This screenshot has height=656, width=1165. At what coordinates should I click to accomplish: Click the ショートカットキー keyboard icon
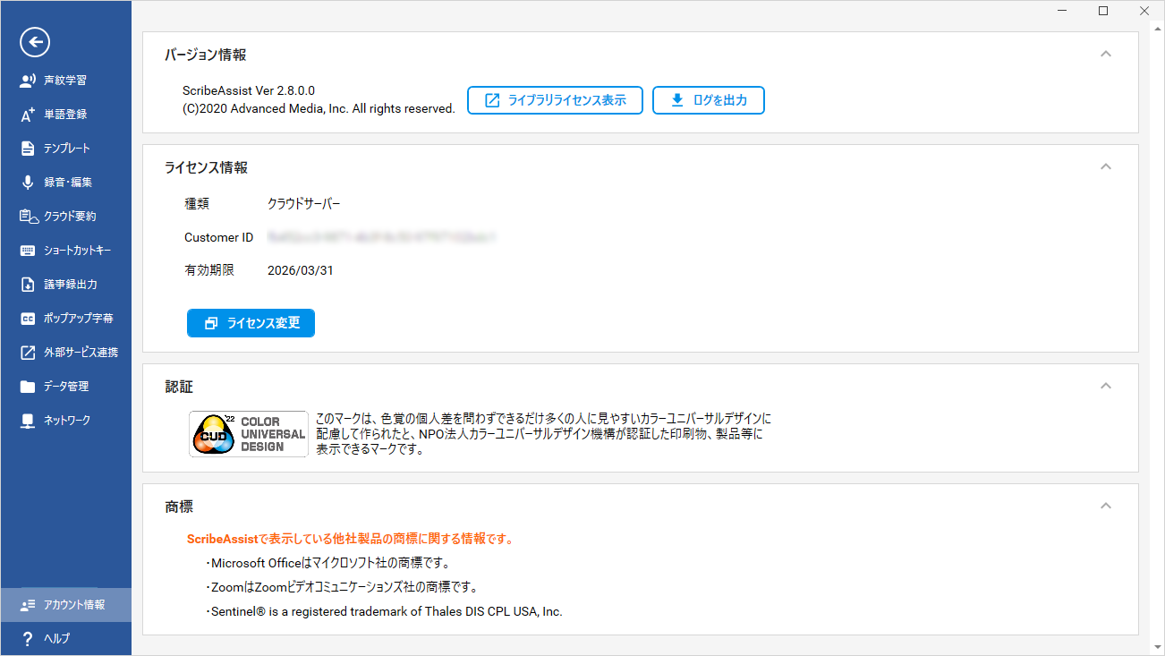[x=27, y=251]
